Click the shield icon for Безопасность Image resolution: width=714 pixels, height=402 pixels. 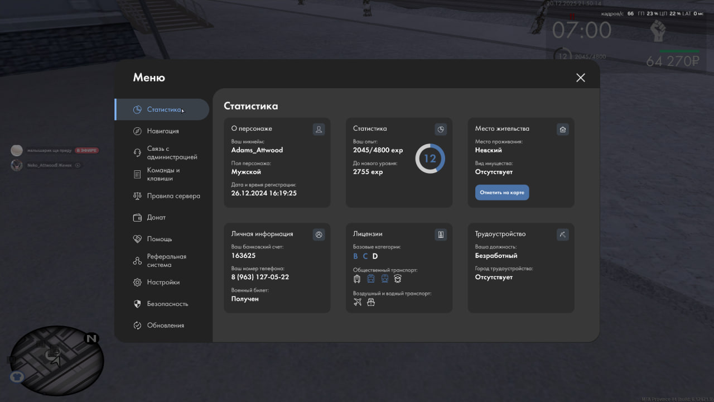coord(137,304)
